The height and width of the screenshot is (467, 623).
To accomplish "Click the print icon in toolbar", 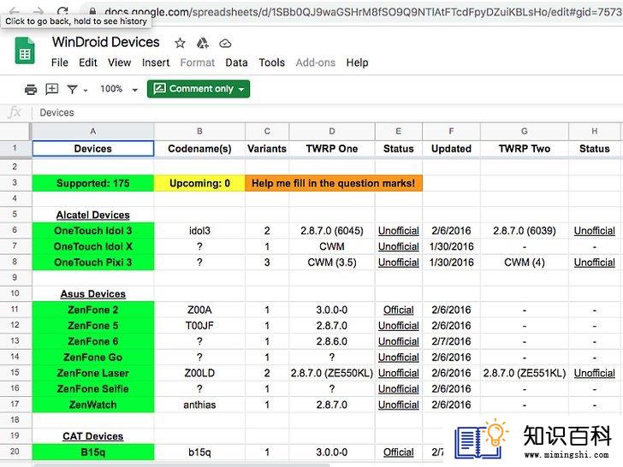I will (31, 89).
